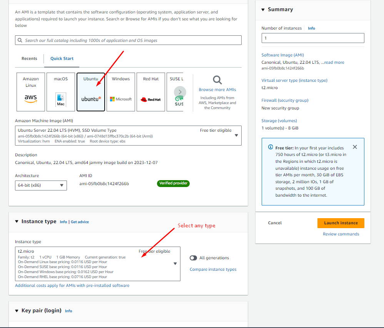Click the Get advice link
384x328 pixels.
[80, 222]
